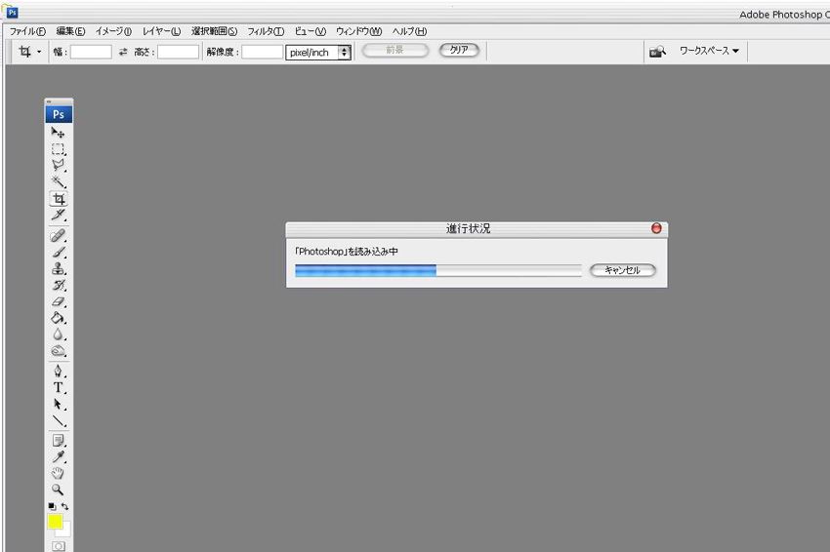Click the Ps logo atop toolbox

click(59, 114)
